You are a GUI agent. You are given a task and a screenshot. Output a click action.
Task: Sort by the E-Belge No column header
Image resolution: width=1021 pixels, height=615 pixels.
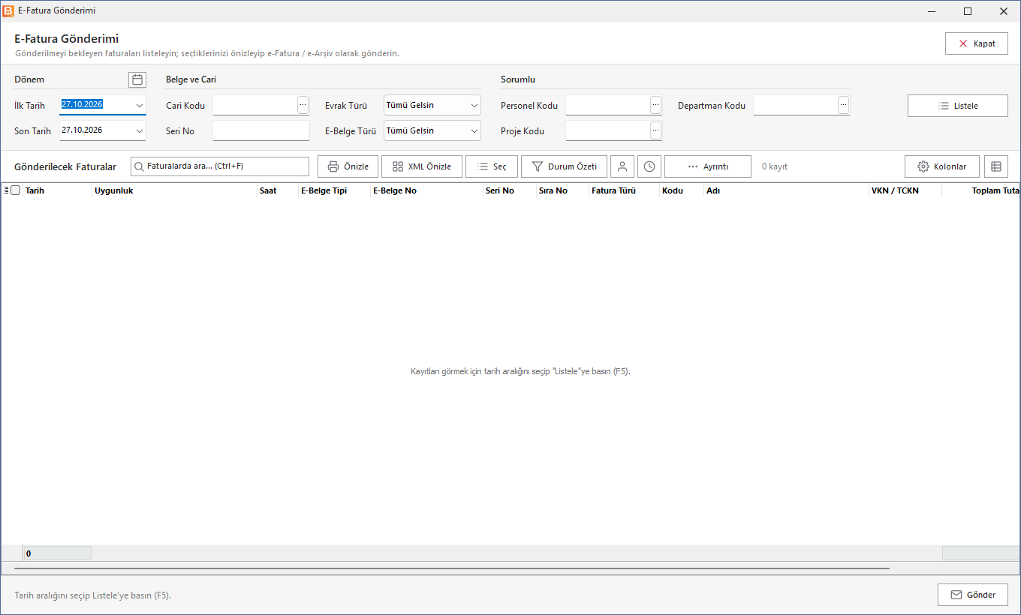426,190
